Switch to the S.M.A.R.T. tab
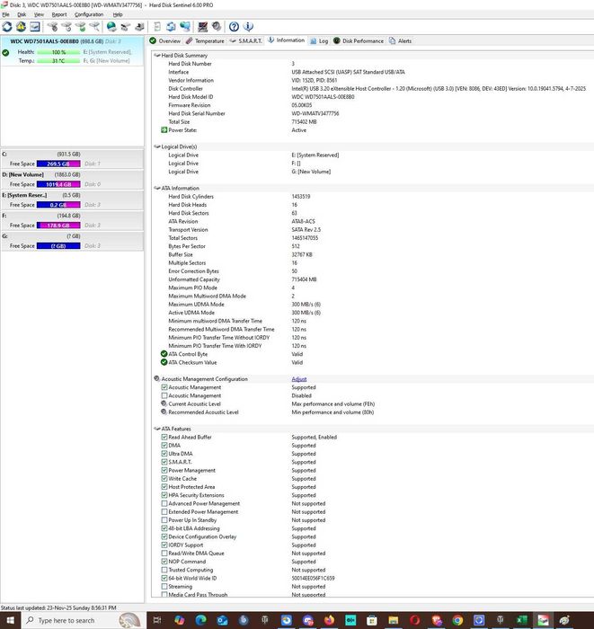This screenshot has width=594, height=629. coord(246,41)
